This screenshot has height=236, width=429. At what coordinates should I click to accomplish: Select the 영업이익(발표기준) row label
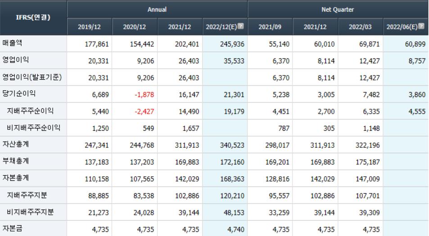32,77
